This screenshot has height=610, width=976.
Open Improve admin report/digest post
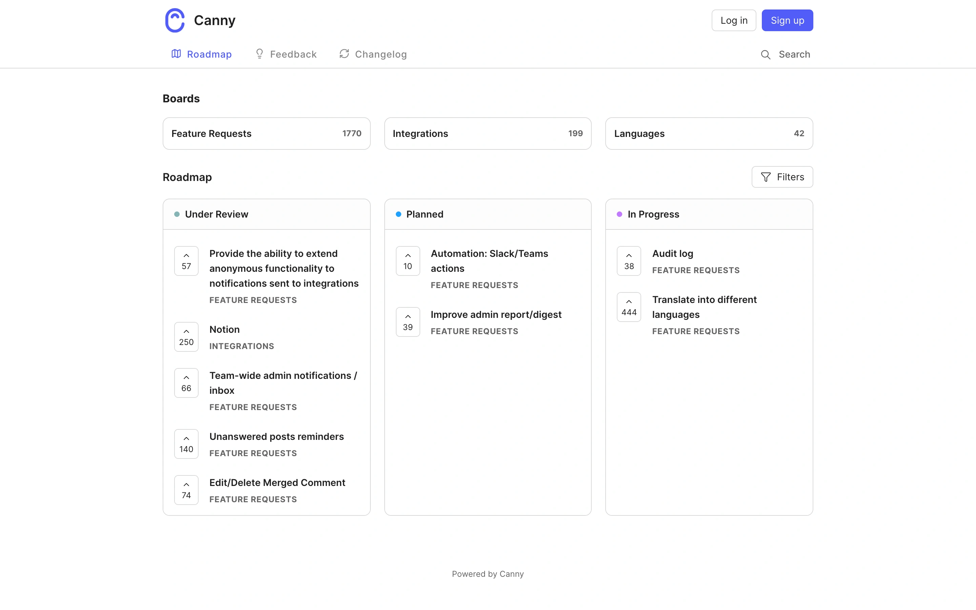coord(496,314)
